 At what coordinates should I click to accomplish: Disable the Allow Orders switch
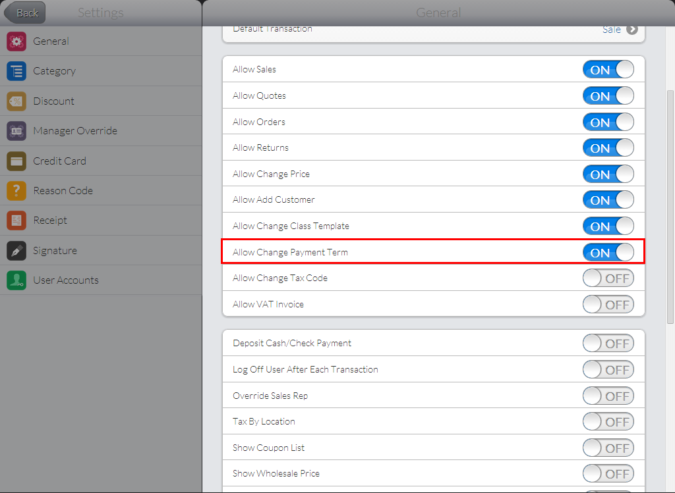click(608, 122)
